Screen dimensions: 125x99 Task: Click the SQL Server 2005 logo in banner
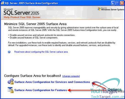21,12
